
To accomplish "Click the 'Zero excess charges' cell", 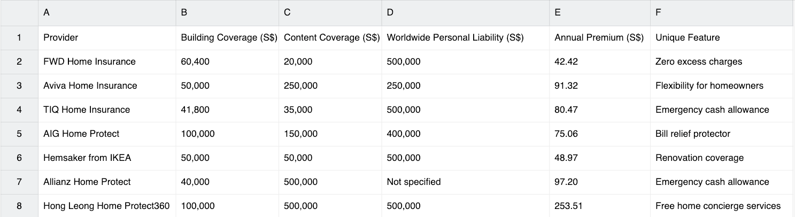I will coord(722,61).
